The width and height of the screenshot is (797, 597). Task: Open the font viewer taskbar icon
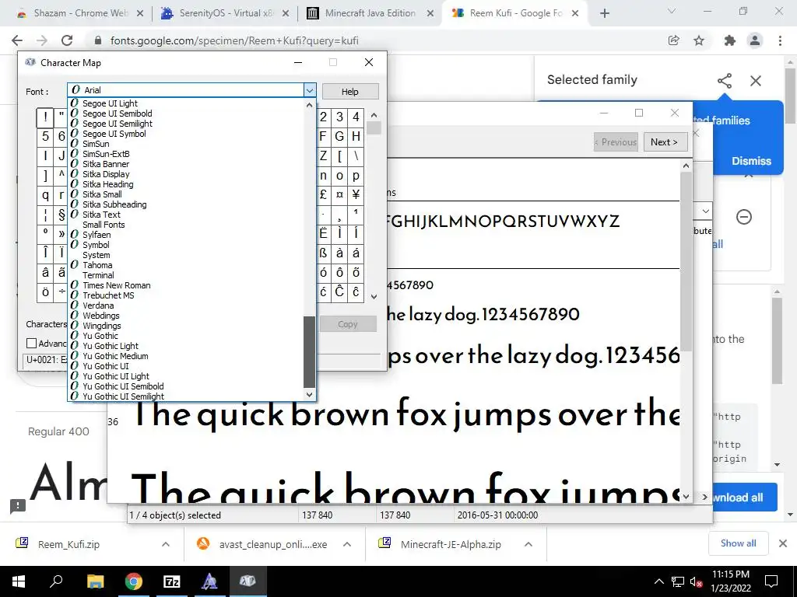209,581
